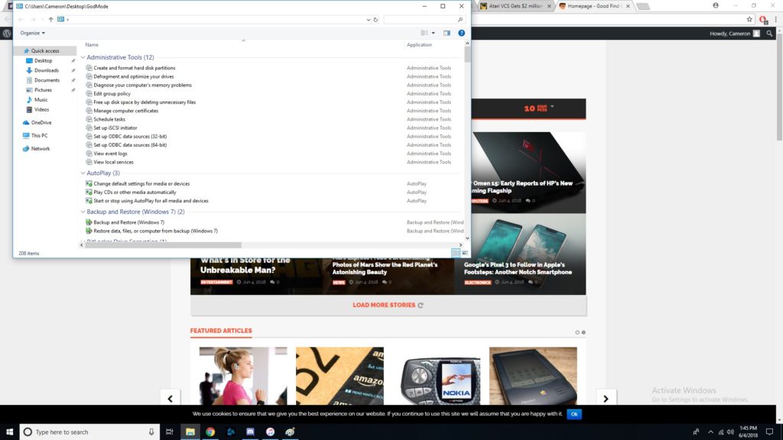Collapse the AutoPlay group
This screenshot has width=783, height=440.
pyautogui.click(x=83, y=173)
